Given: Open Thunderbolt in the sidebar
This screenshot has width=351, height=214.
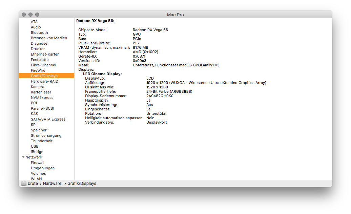Looking at the screenshot, I should point(42,141).
